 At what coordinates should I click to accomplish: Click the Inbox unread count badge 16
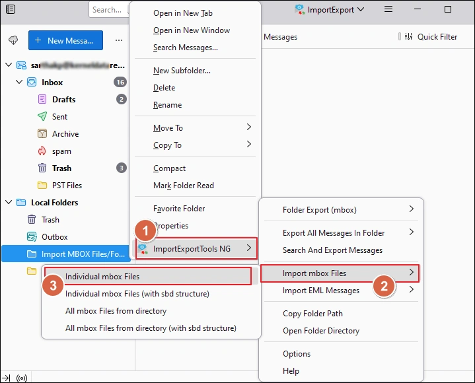pos(120,82)
